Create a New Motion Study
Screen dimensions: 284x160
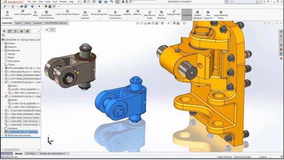[150, 15]
